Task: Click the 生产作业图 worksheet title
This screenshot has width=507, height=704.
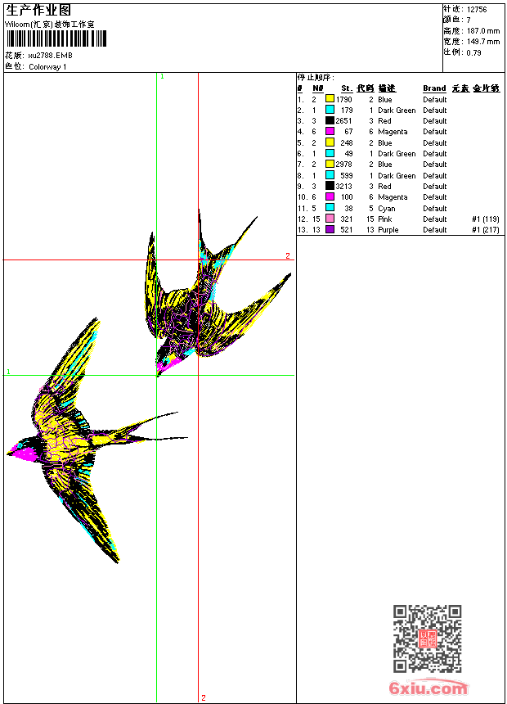Action: pos(38,10)
